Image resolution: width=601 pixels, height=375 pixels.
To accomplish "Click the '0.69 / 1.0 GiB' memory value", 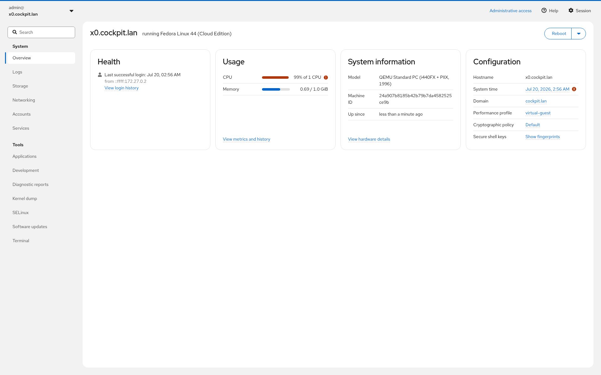I will pyautogui.click(x=314, y=89).
